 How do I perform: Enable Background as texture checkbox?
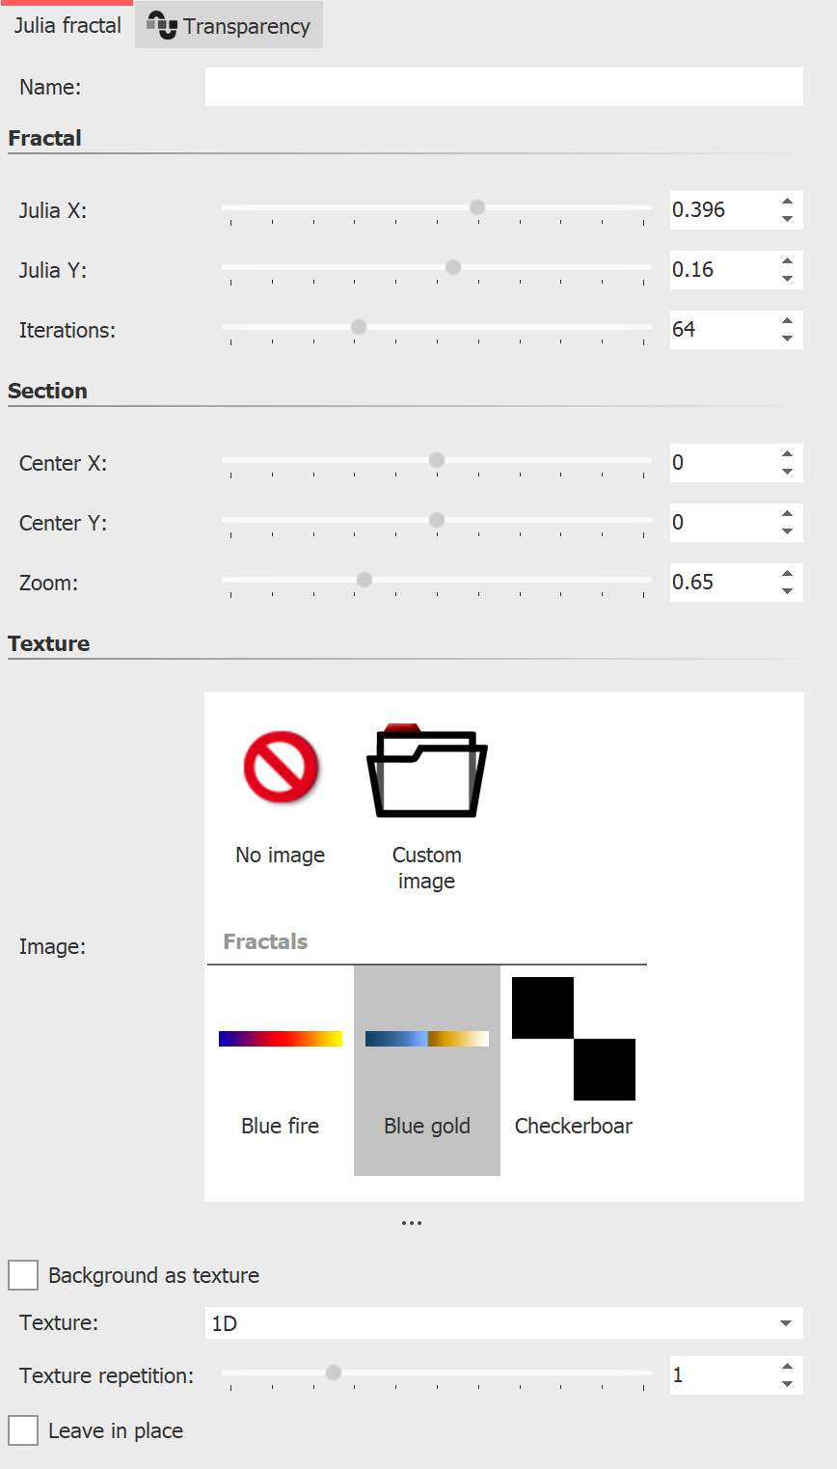(x=23, y=1275)
